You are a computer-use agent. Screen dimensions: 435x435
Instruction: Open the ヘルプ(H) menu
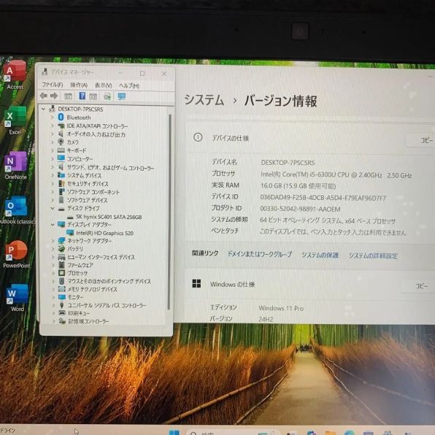point(129,85)
